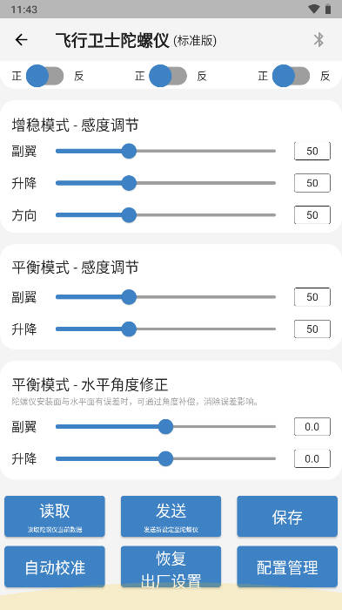342x610 pixels.
Task: Click 平衡模式 升降 sensitivity slider handle
Action: pyautogui.click(x=129, y=329)
